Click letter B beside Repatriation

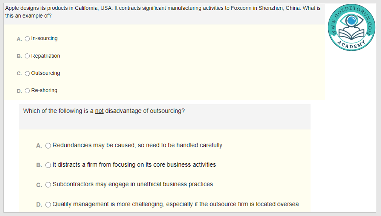coord(19,56)
